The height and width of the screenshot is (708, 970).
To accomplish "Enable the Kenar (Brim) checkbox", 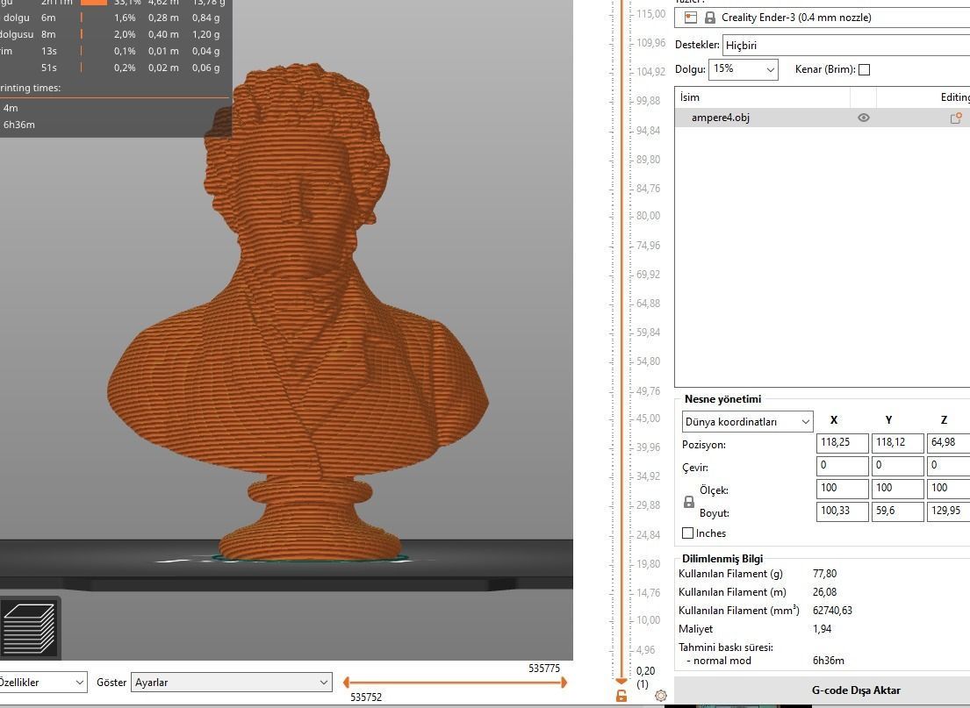I will tap(864, 69).
